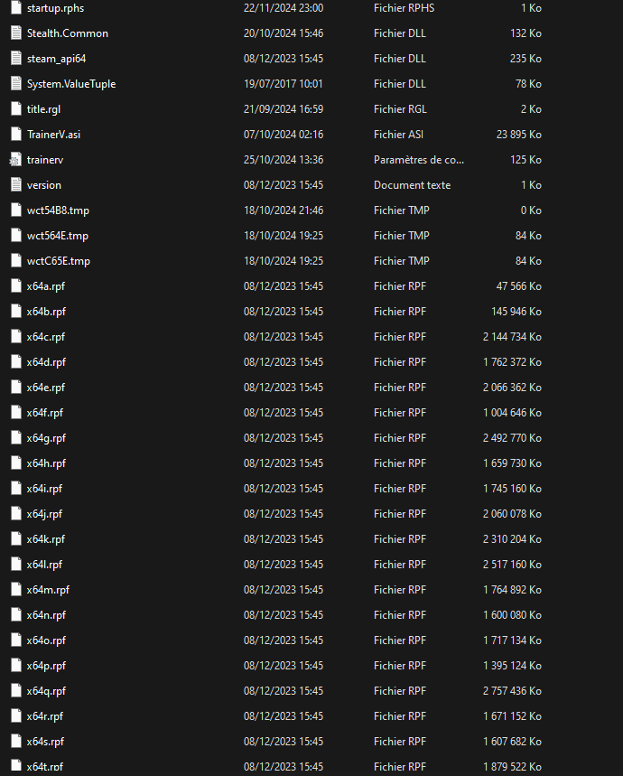Click the title.rgl file icon
The width and height of the screenshot is (623, 776).
click(15, 109)
